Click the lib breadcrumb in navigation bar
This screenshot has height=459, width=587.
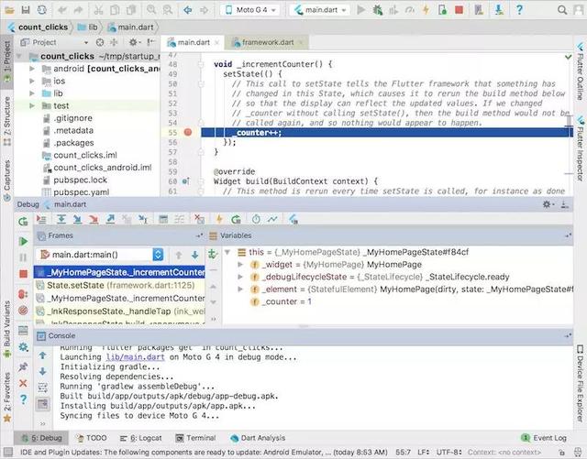click(x=88, y=27)
